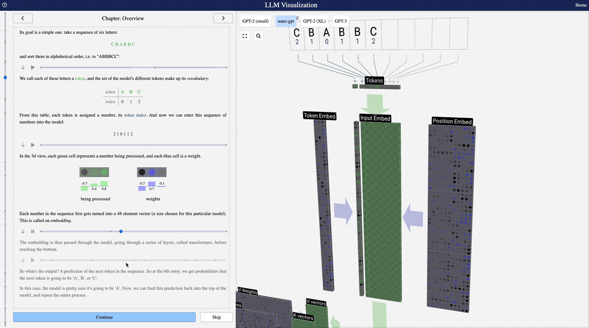Click down arrow beside the embedding pause button

(x=23, y=232)
